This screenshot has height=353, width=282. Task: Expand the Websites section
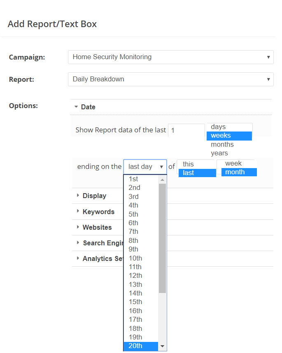(x=97, y=227)
